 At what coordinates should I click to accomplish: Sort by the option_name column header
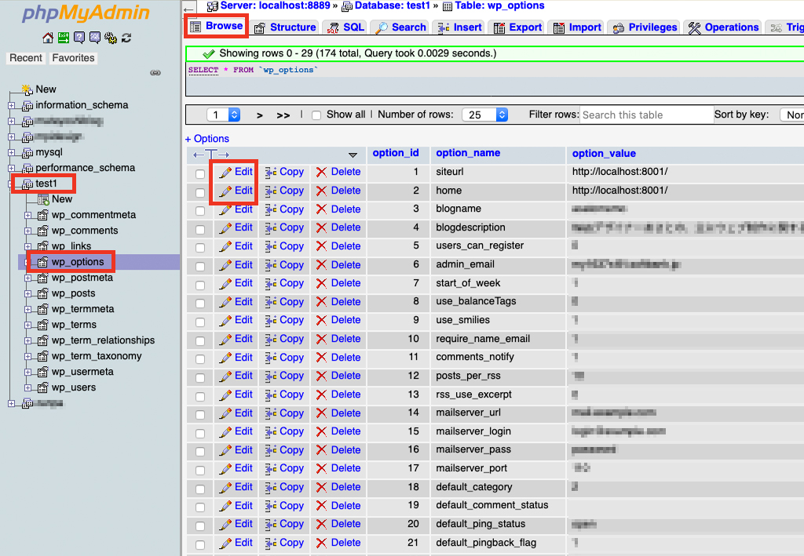(468, 153)
